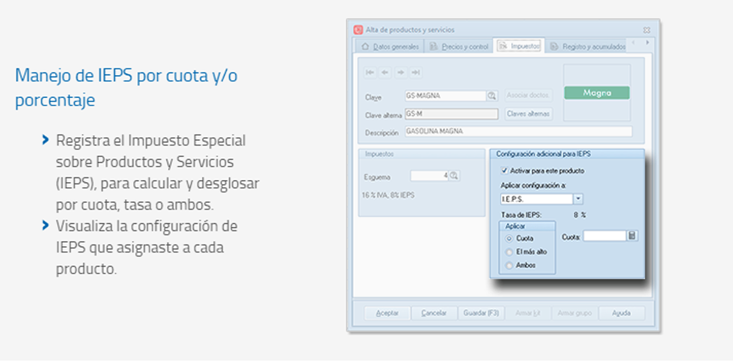
Task: Jump to the last record arrow
Action: coord(416,73)
